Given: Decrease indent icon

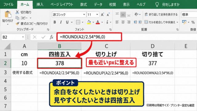Looking at the screenshot, I should click(x=135, y=22).
